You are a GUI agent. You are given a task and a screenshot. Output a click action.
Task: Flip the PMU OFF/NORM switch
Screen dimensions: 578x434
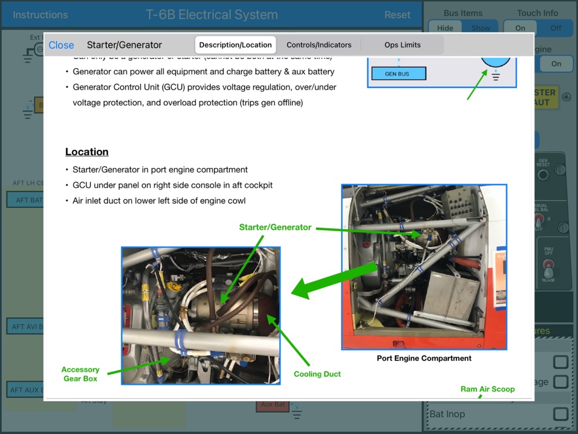[548, 269]
